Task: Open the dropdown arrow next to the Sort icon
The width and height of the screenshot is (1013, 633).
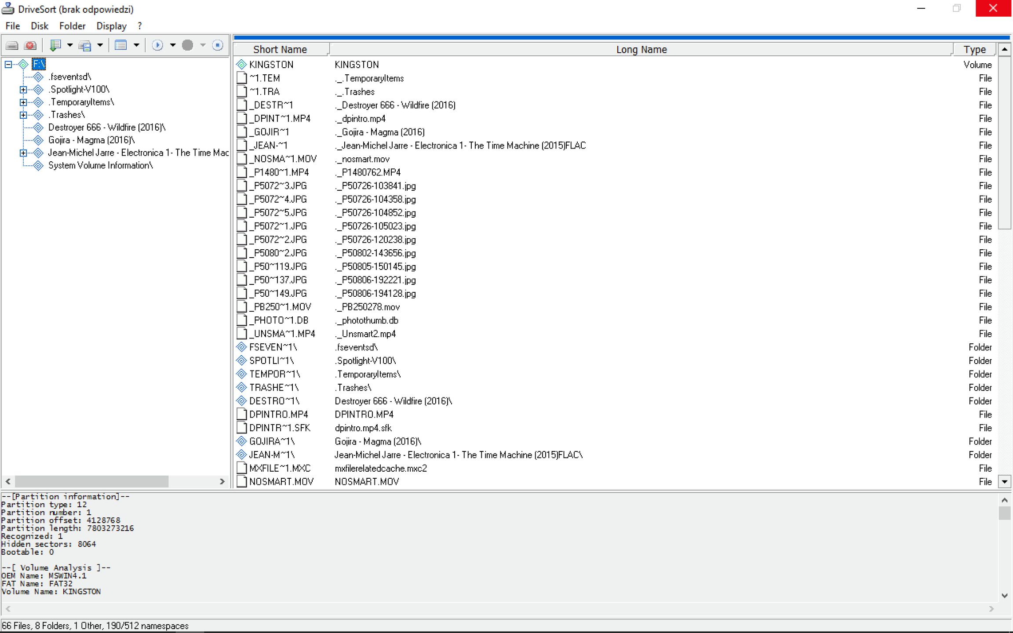Action: tap(70, 45)
